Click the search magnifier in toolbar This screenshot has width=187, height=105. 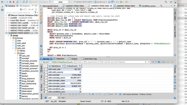pos(166,2)
